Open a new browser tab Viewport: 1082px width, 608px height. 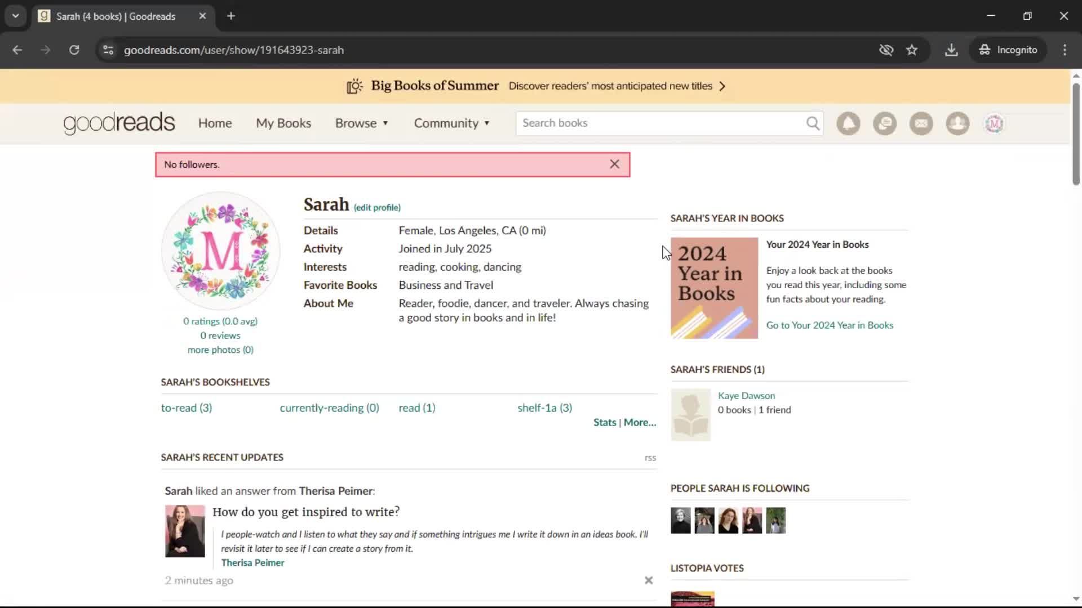point(231,16)
